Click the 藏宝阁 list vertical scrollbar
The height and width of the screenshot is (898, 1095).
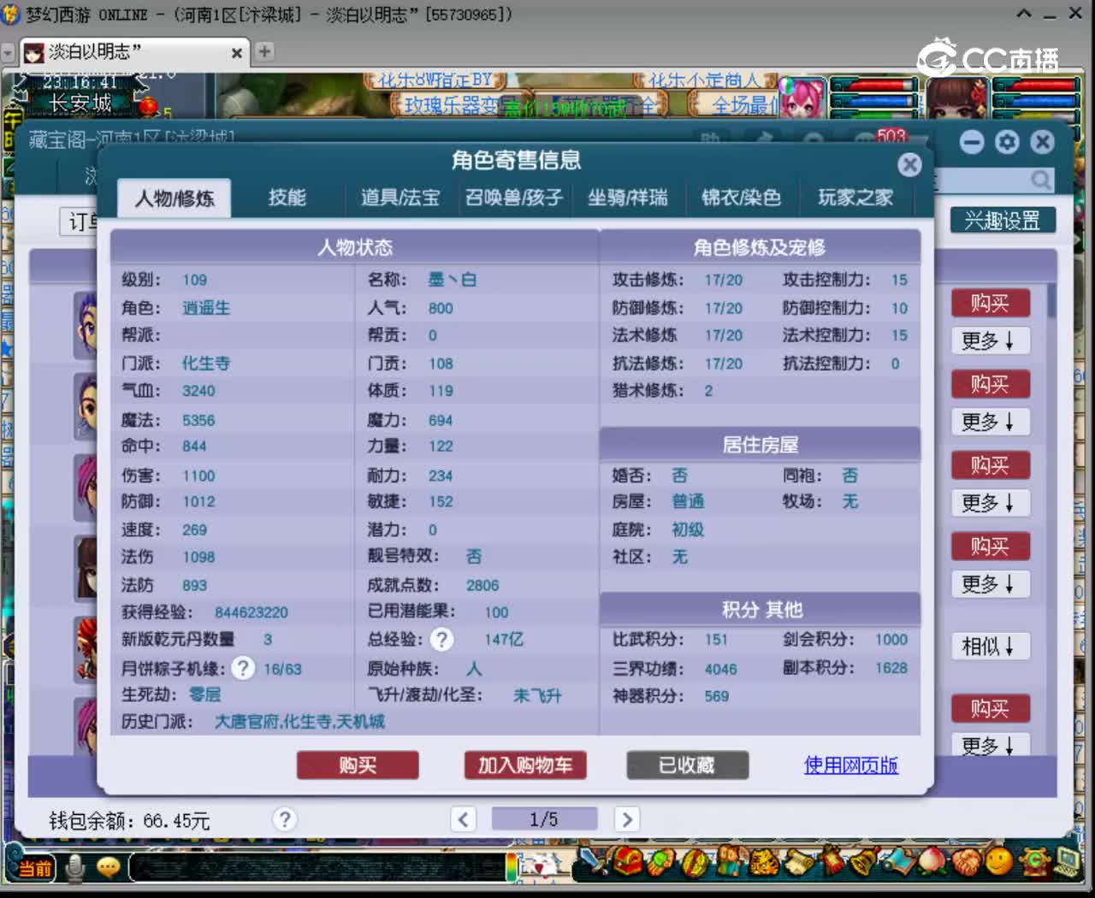(1051, 301)
